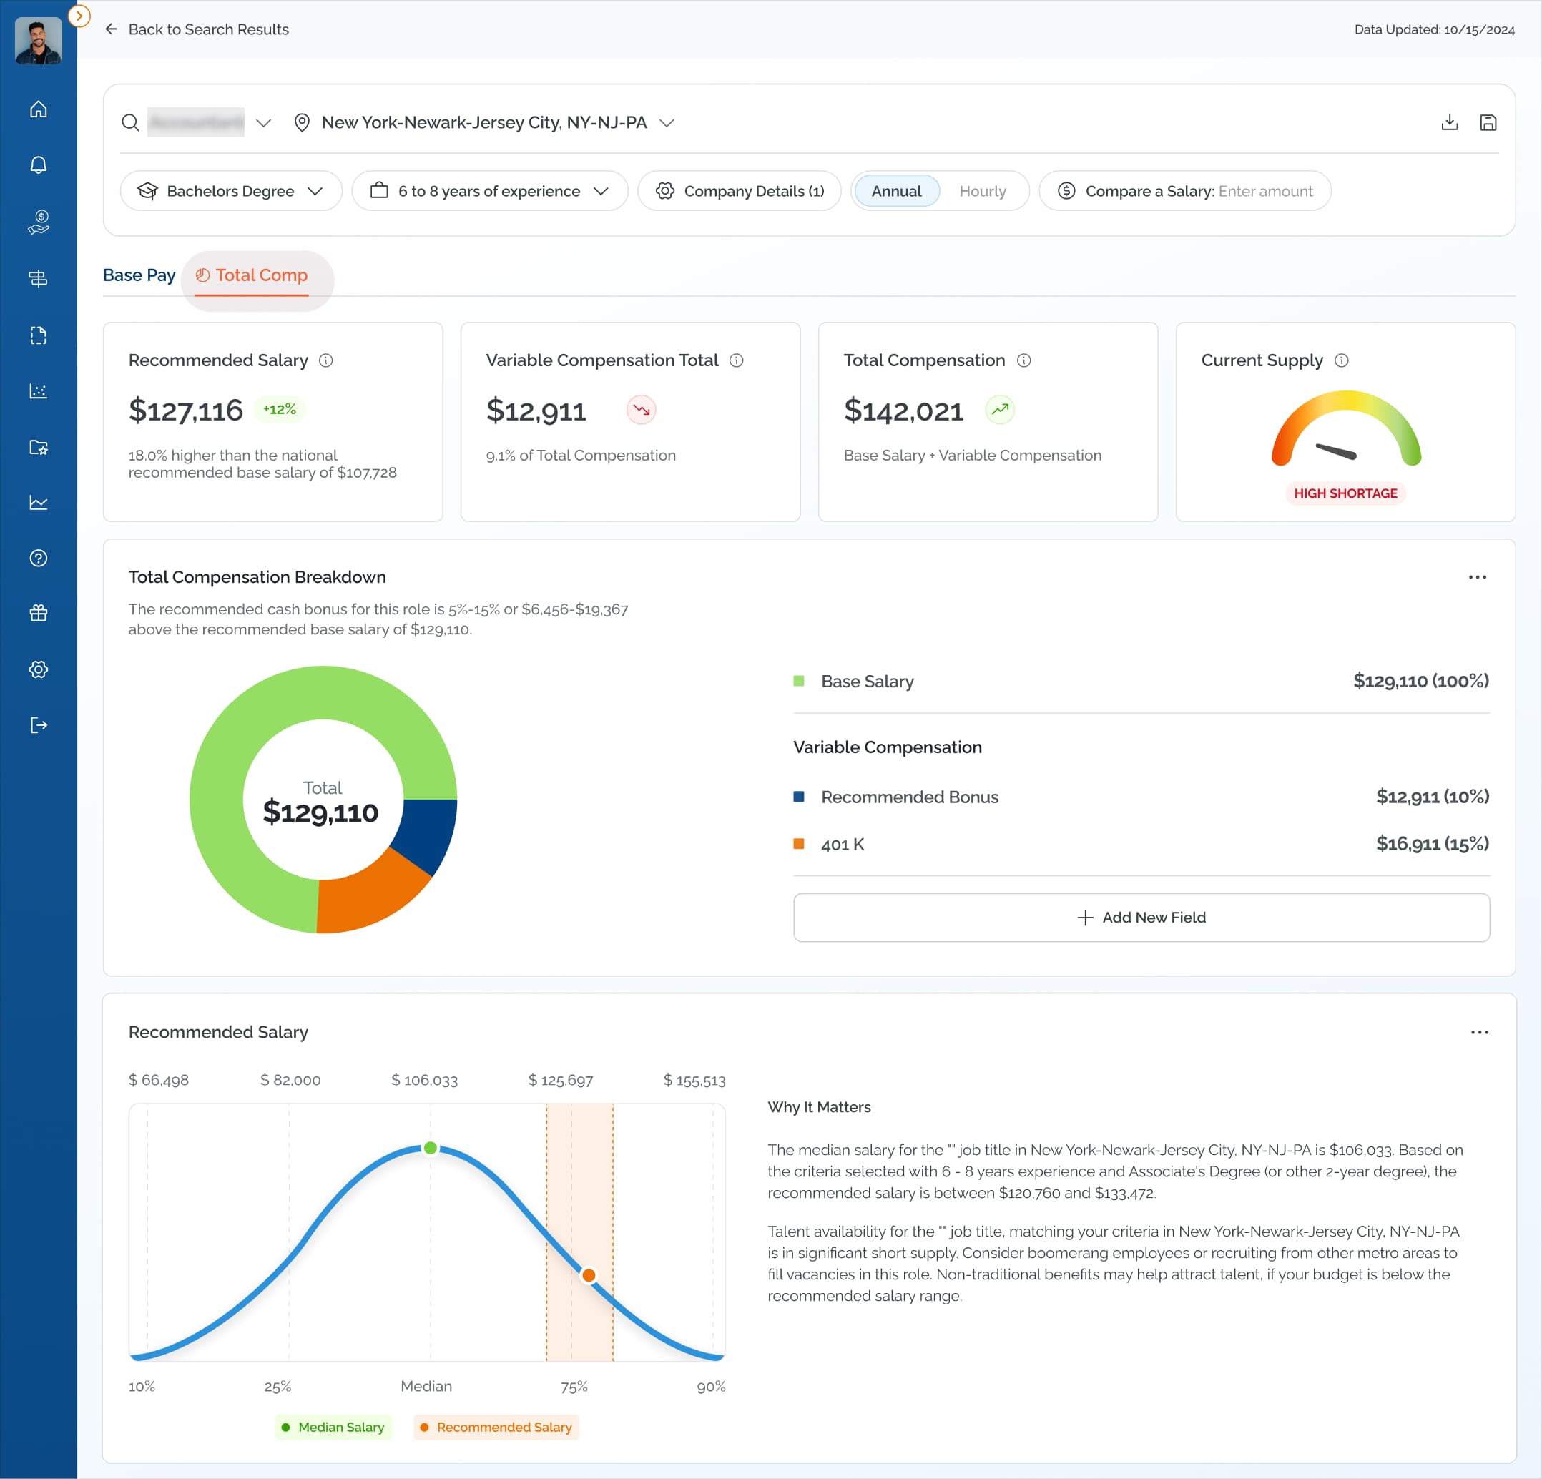The image size is (1542, 1479).
Task: Expand the sidebar with arrow toggle
Action: tap(79, 16)
